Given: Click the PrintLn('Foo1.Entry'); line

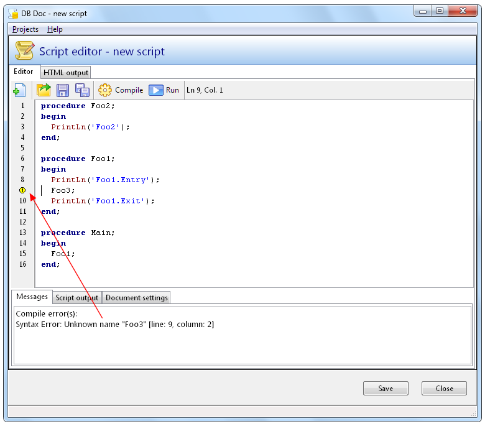Looking at the screenshot, I should 105,180.
